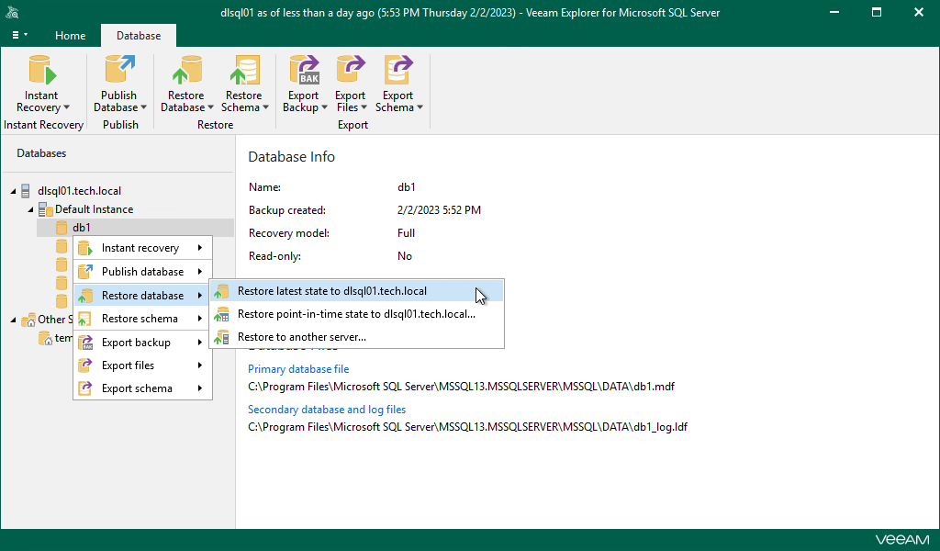The image size is (940, 551).
Task: Click the Restore latest state submenu icon
Action: [x=222, y=291]
